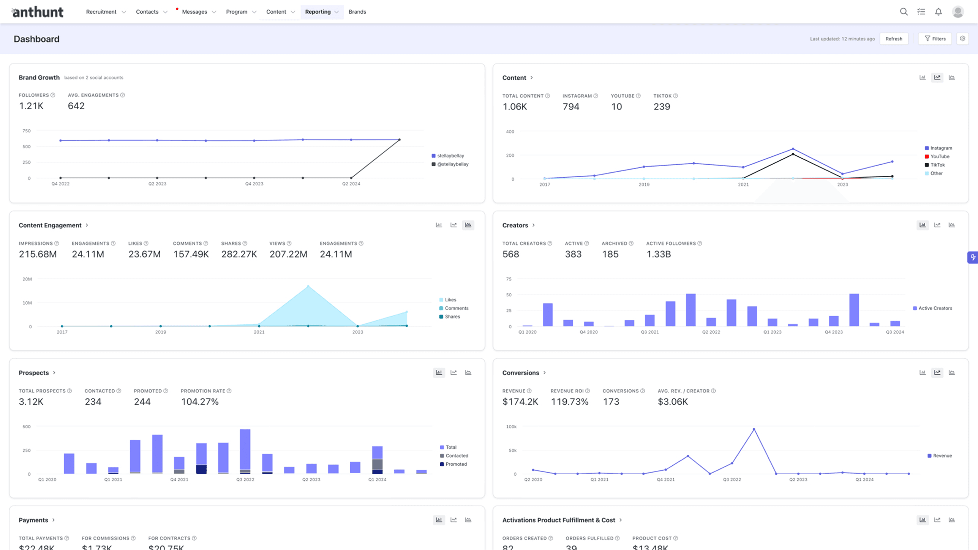The width and height of the screenshot is (978, 550).
Task: Toggle TikTok legend swatch in Content chart
Action: [x=927, y=165]
